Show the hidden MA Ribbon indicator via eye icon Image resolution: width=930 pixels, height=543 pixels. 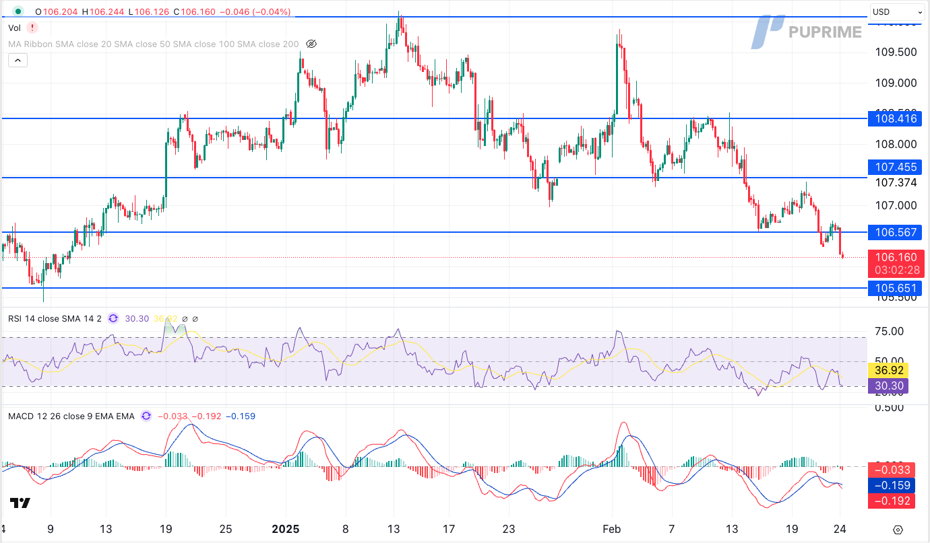311,44
